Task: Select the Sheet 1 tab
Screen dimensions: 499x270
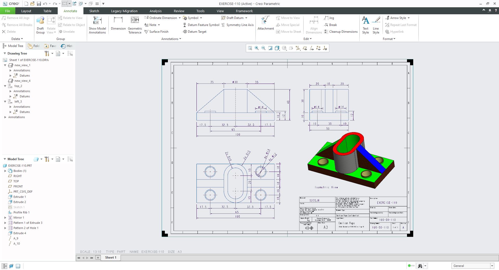Action: point(110,258)
